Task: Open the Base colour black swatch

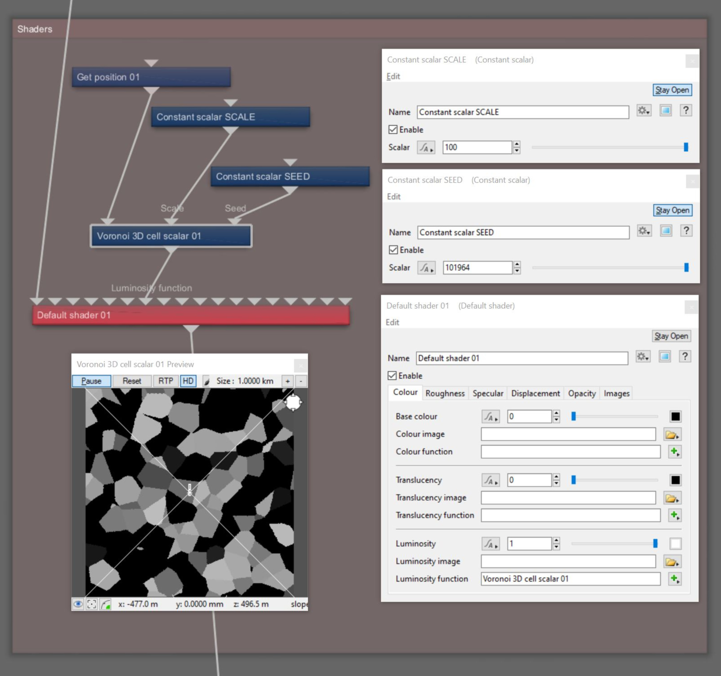Action: tap(675, 416)
